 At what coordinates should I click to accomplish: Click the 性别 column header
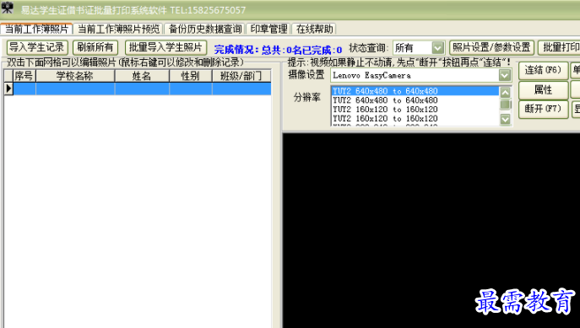pyautogui.click(x=191, y=76)
